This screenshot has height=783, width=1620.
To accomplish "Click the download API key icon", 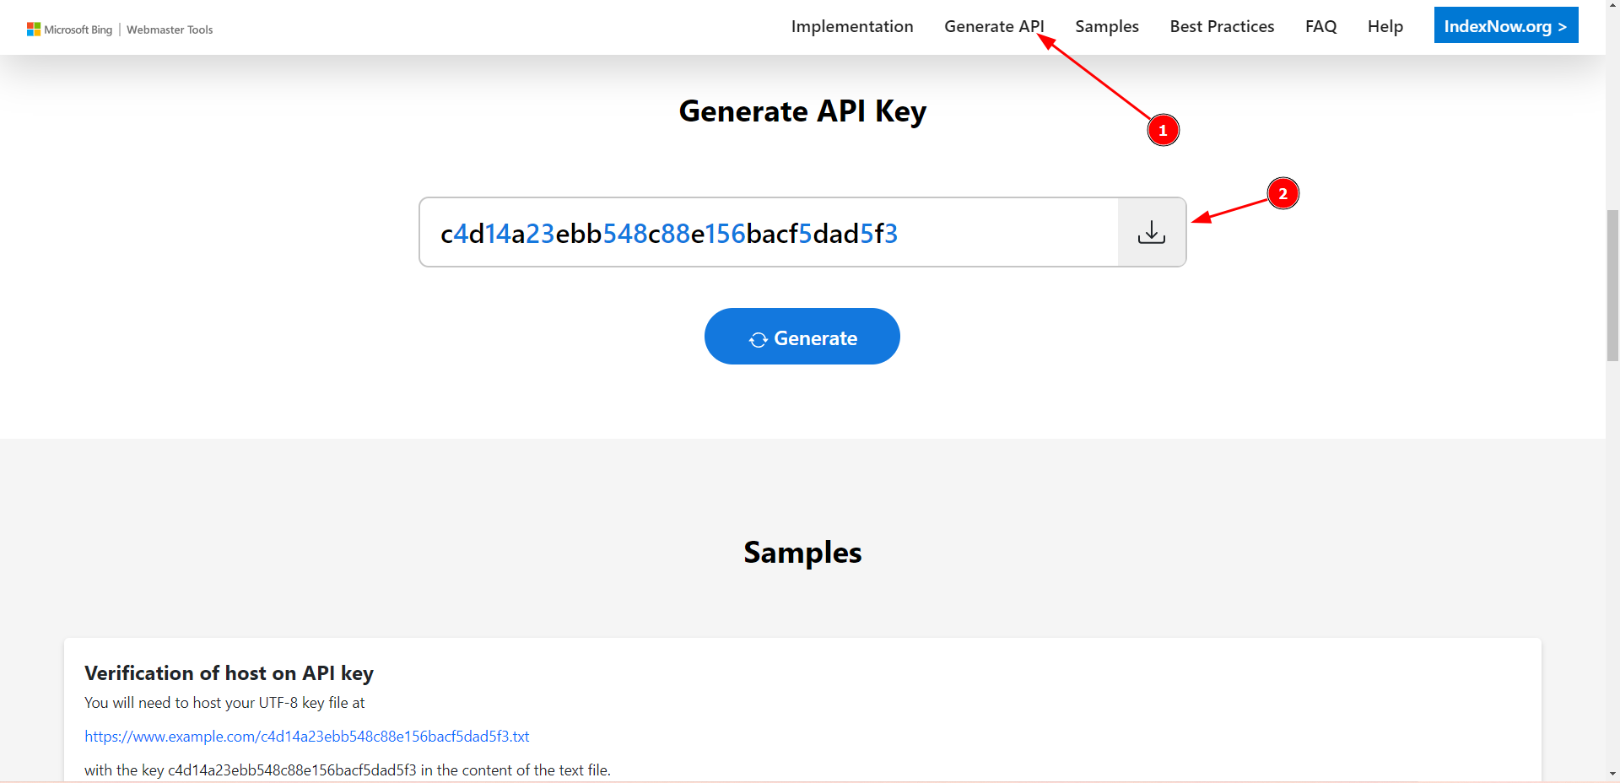I will tap(1152, 232).
